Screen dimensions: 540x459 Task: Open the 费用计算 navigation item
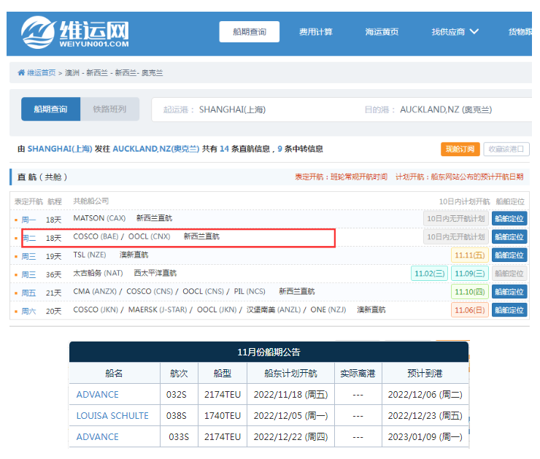tap(315, 31)
